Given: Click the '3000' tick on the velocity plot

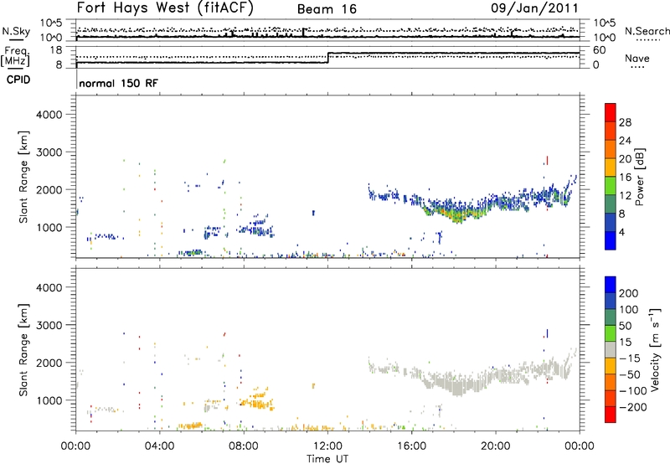Looking at the screenshot, I should (49, 325).
